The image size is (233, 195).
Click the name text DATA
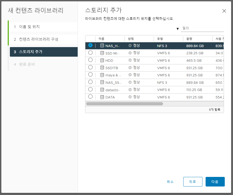[x=110, y=97]
